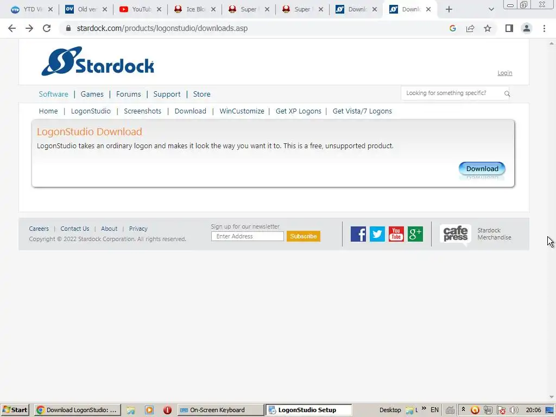The width and height of the screenshot is (556, 417).
Task: Open the Windows Start button
Action: 15,410
